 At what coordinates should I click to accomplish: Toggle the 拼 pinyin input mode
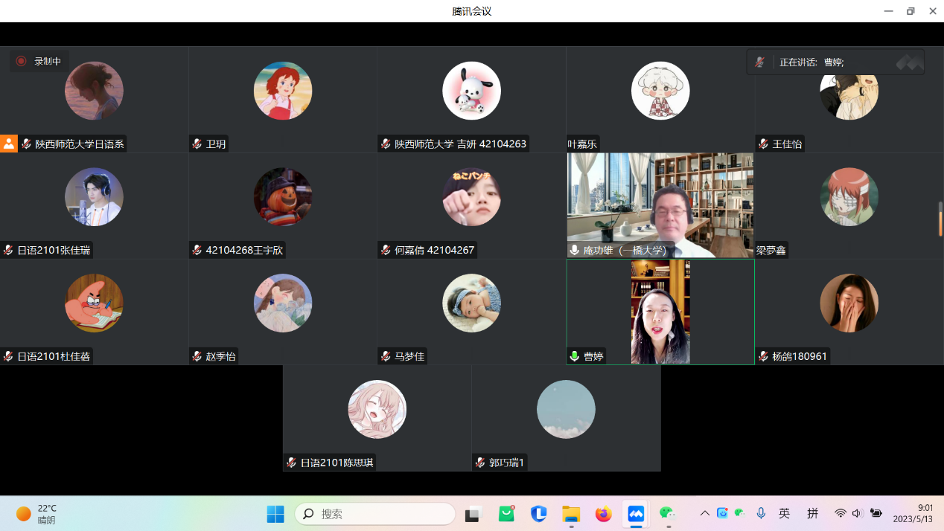(x=812, y=513)
